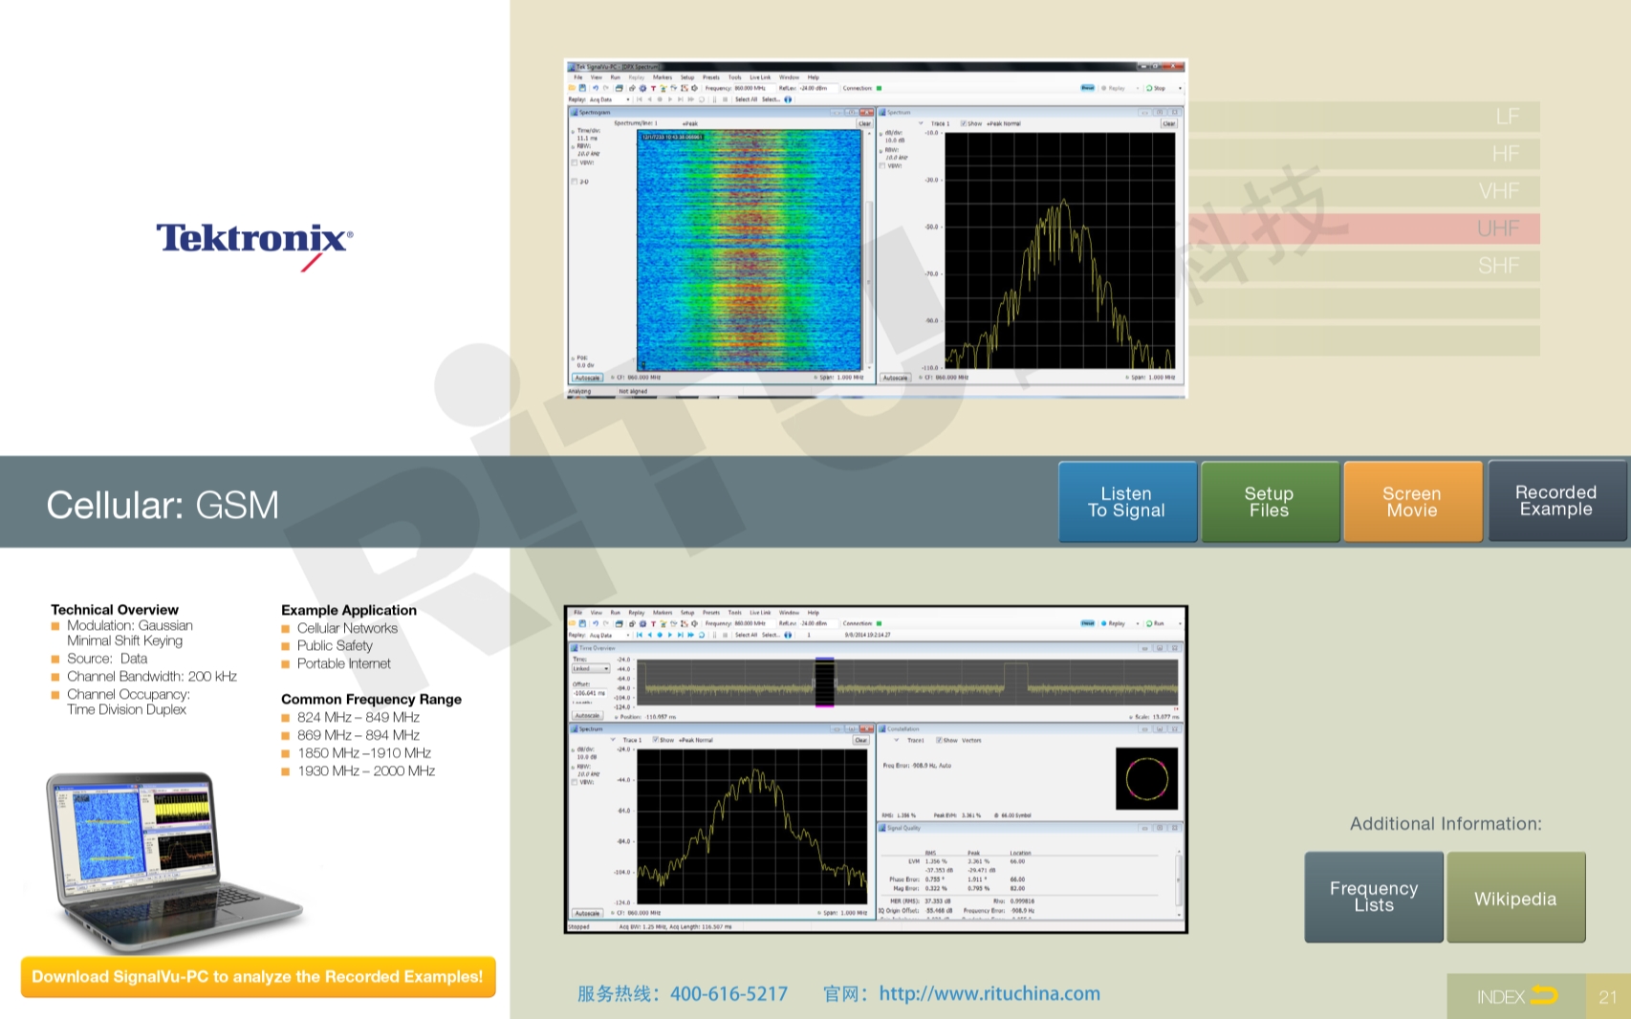Toggle Show checkbox in Constellation panel
Viewport: 1631px width, 1019px height.
939,740
